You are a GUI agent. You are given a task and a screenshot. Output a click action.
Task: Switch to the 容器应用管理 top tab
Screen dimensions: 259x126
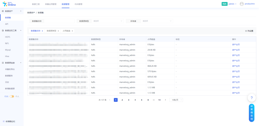51,4
